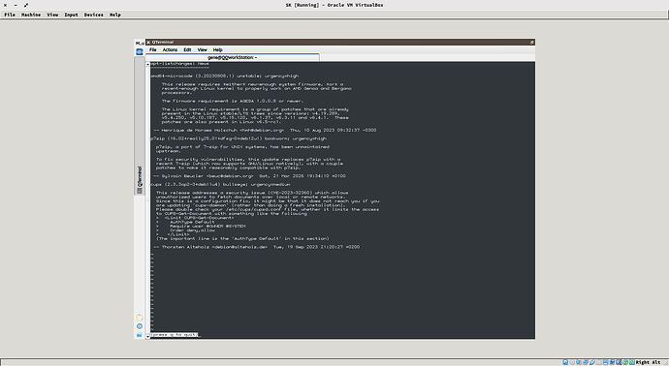Image resolution: width=669 pixels, height=366 pixels.
Task: Click Thorsten Alteholz signature line
Action: click(256, 247)
